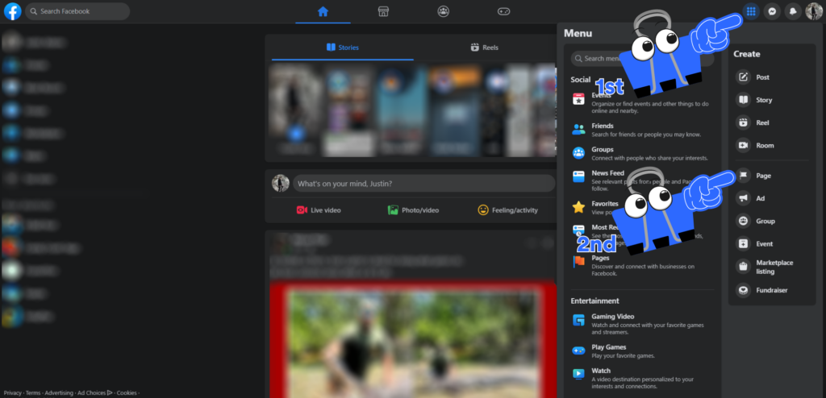
Task: Click the Gaming Video icon
Action: point(578,320)
